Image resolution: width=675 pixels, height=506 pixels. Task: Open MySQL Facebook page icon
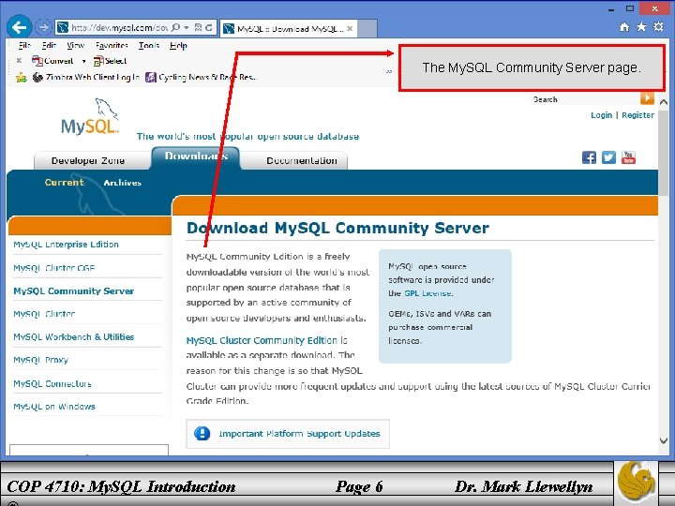coord(589,157)
